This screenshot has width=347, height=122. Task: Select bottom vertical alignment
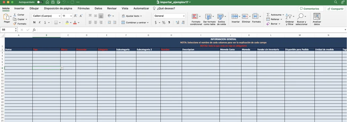click(101, 16)
